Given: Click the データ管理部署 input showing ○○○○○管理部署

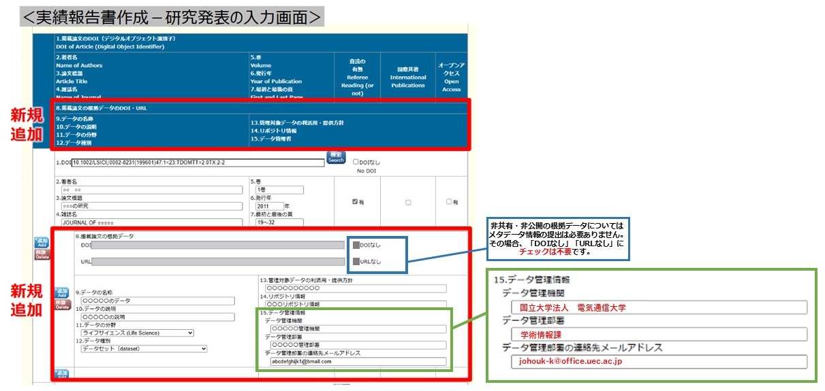Looking at the screenshot, I should pos(358,345).
